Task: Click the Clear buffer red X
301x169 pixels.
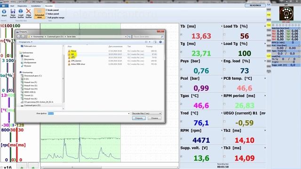Action: pyautogui.click(x=28, y=11)
